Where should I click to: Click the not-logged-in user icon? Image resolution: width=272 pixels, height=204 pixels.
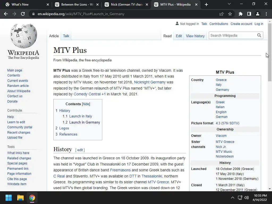point(177,23)
